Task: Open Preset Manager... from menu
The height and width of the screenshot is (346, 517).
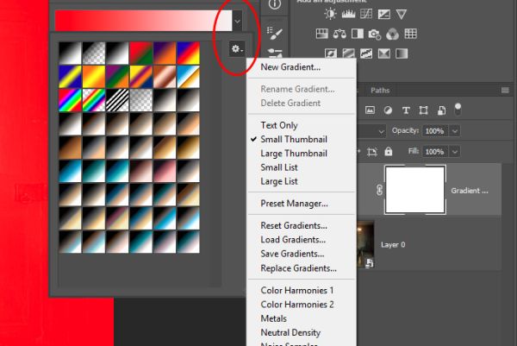Action: point(294,204)
